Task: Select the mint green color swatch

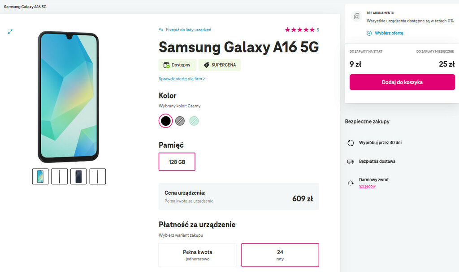Action: coord(194,121)
